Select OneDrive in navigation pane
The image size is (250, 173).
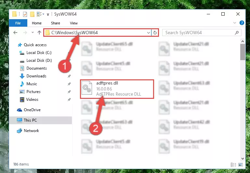(32, 110)
